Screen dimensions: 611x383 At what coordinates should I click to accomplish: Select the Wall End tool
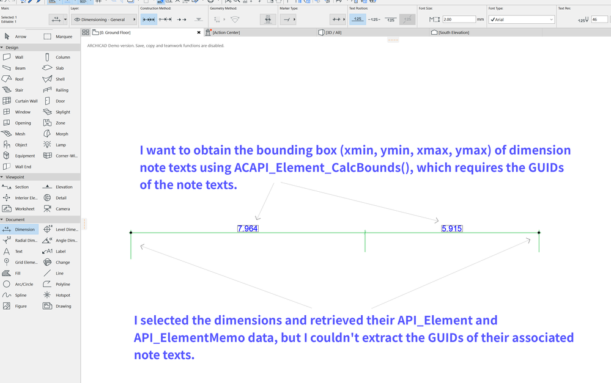pyautogui.click(x=18, y=167)
